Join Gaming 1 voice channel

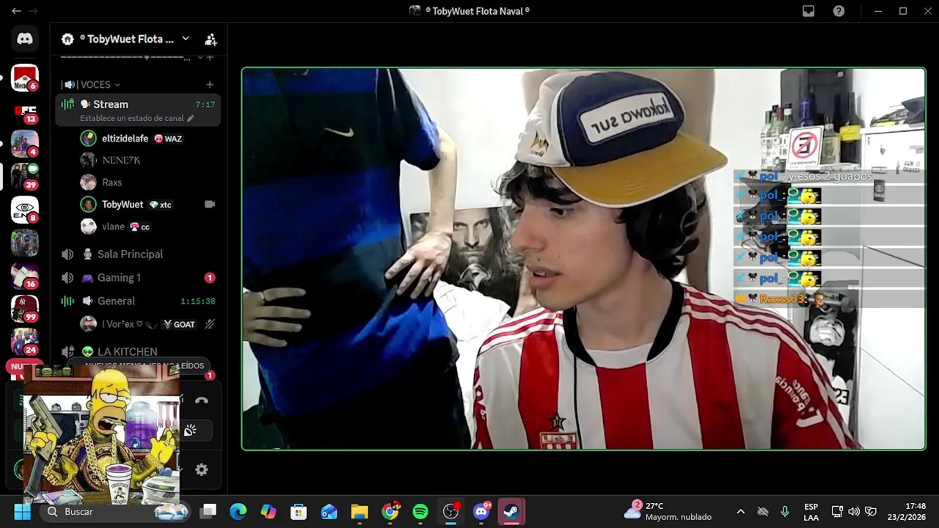[x=139, y=278]
